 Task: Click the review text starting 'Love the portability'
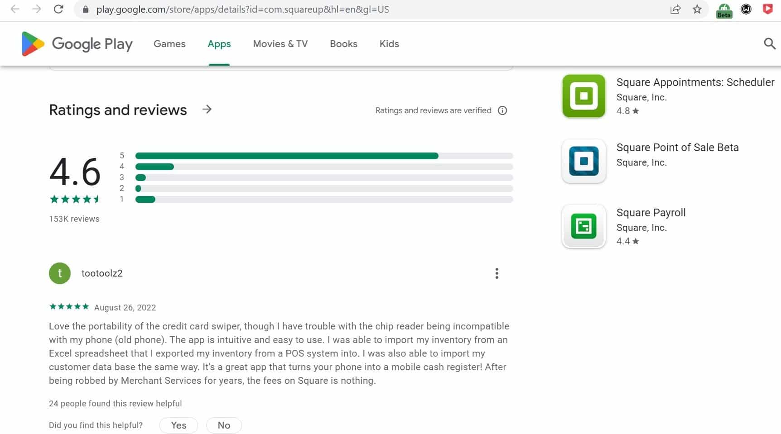[x=279, y=353]
